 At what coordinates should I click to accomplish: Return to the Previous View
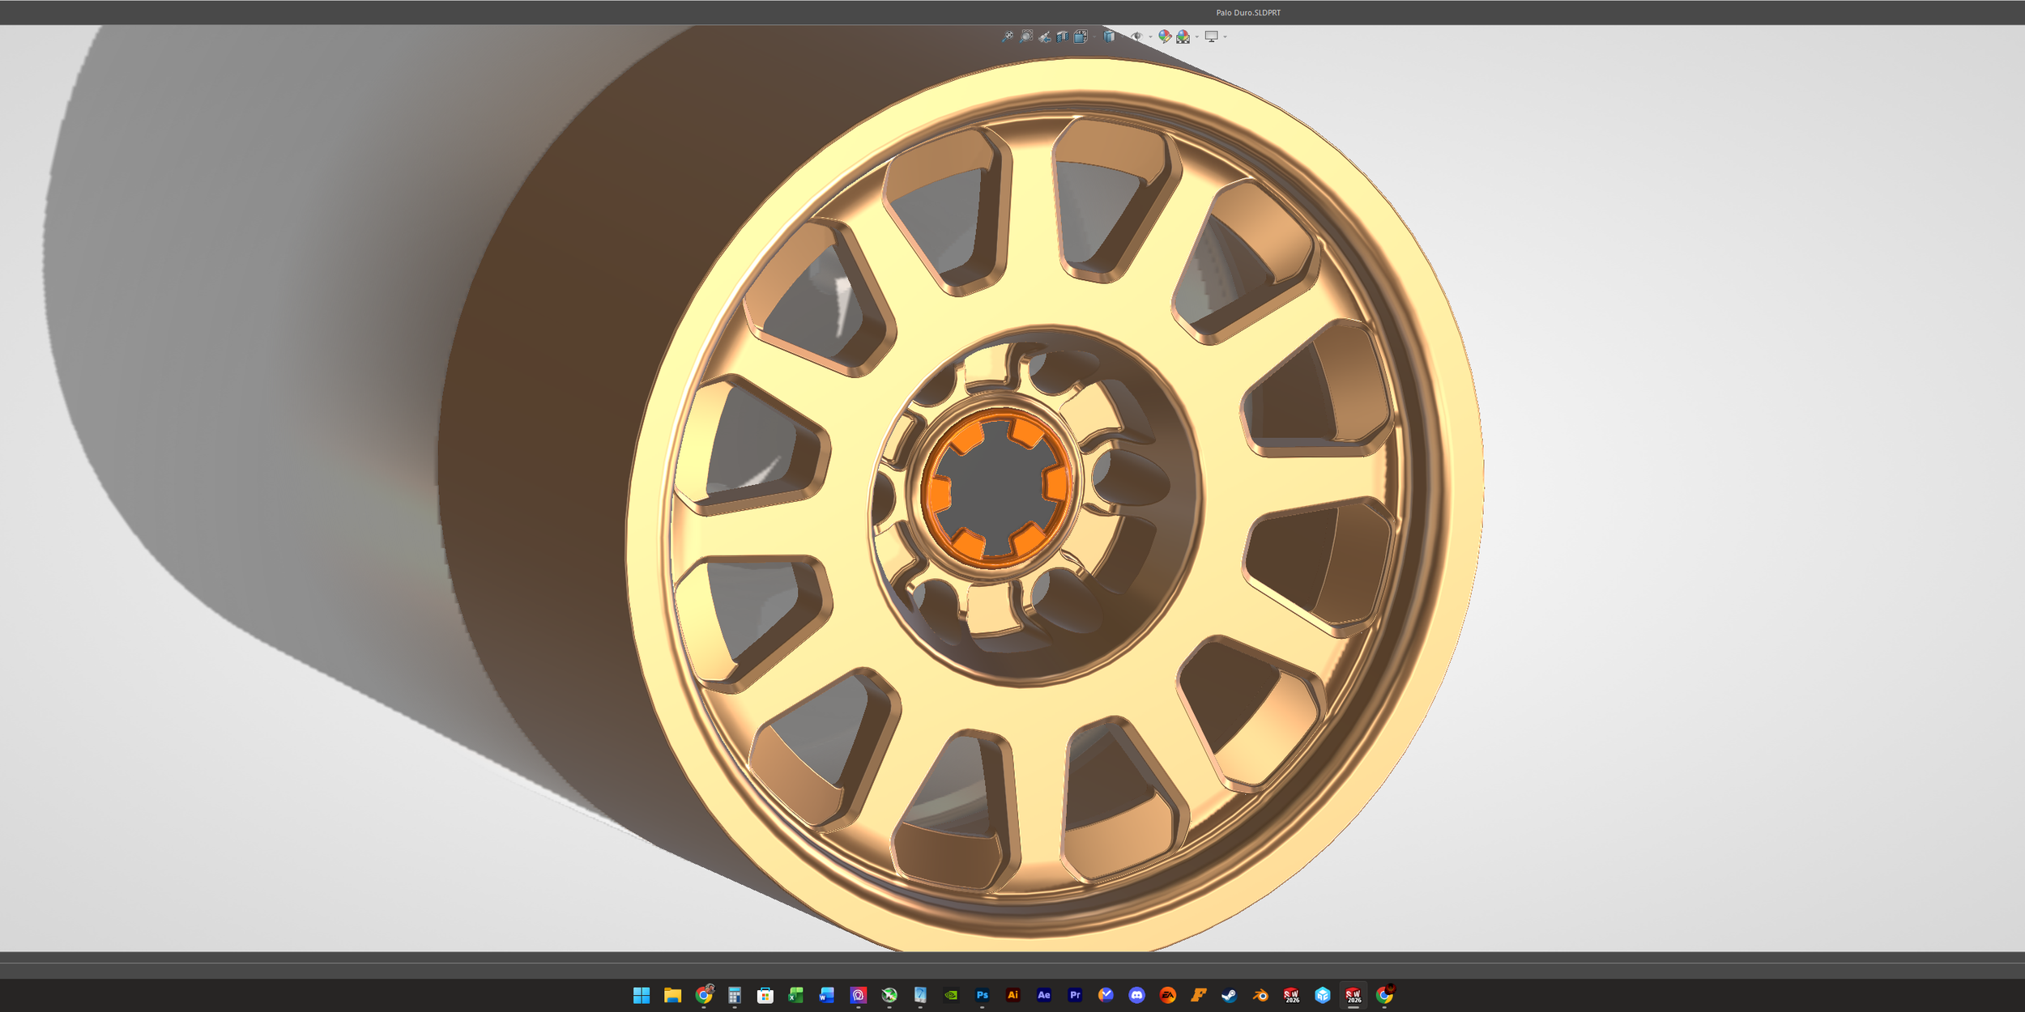pyautogui.click(x=1045, y=37)
